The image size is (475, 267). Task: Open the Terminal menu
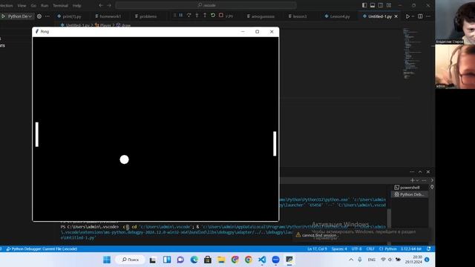point(61,5)
